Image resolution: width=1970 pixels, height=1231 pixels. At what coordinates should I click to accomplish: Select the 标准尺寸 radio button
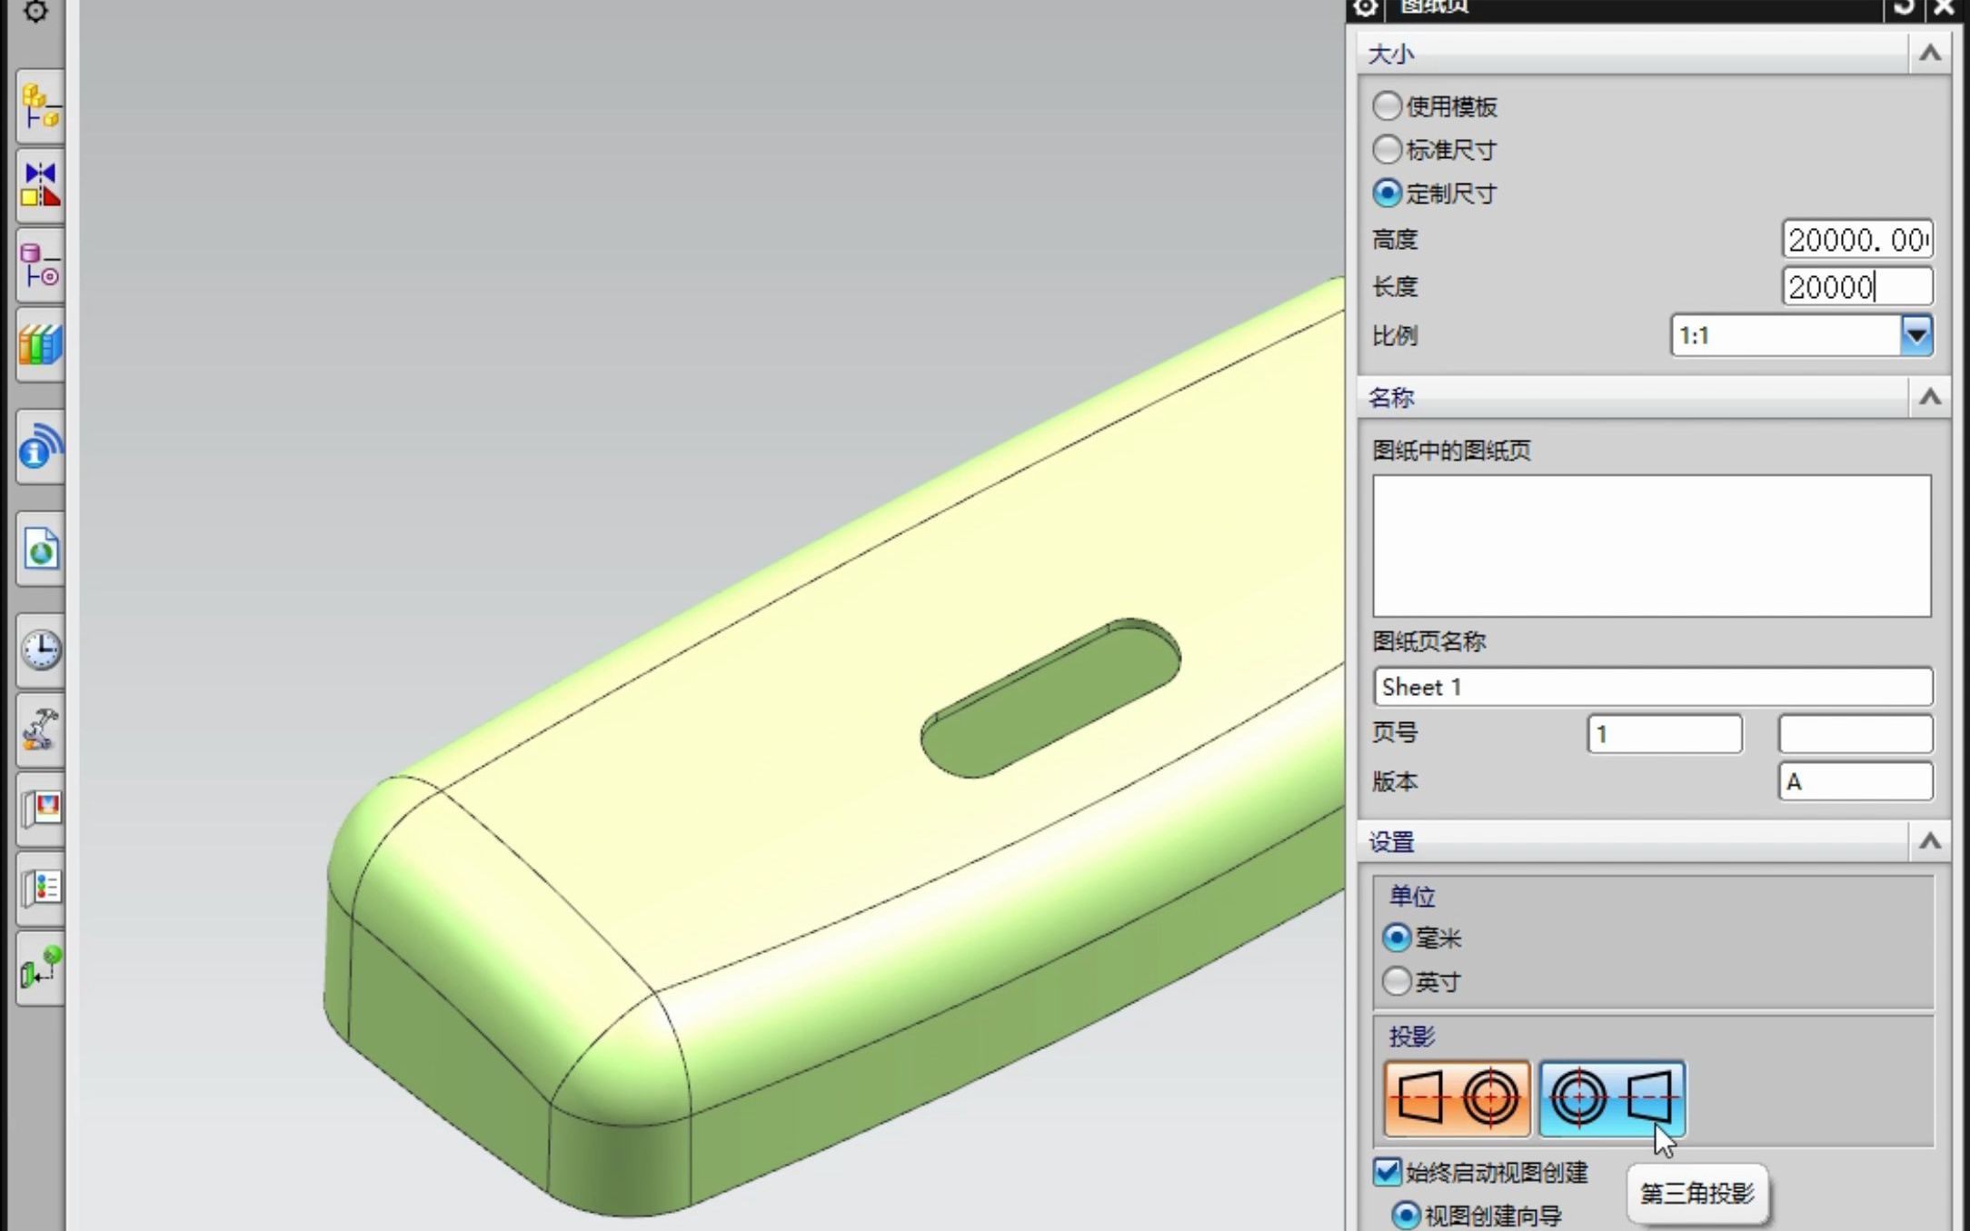tap(1387, 149)
